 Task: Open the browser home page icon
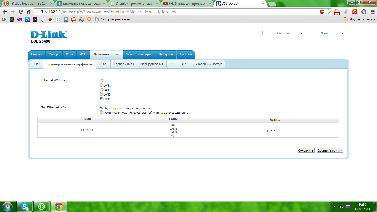coord(29,12)
